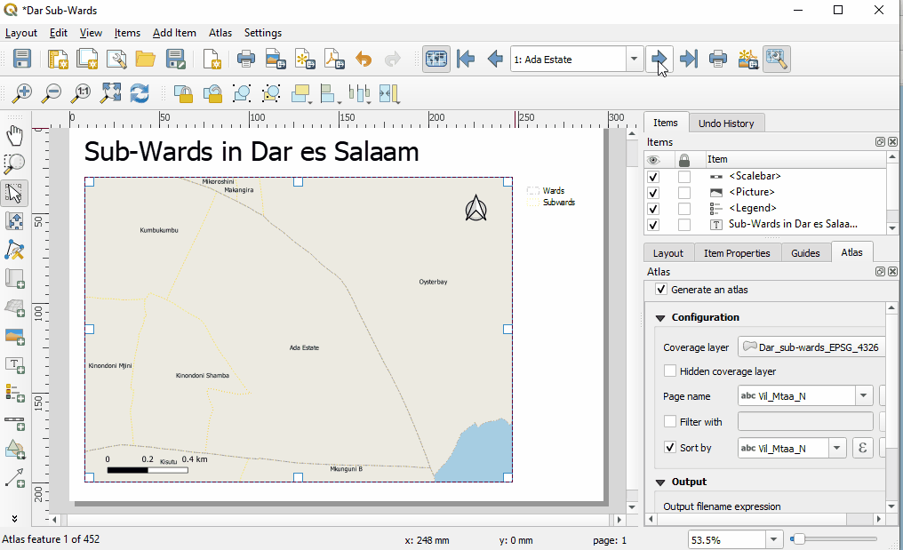Open the Atlas menu
This screenshot has height=550, width=903.
[220, 33]
